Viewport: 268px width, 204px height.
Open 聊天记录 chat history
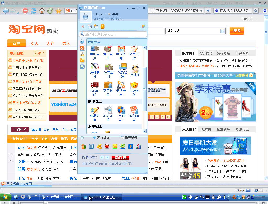coord(129,138)
